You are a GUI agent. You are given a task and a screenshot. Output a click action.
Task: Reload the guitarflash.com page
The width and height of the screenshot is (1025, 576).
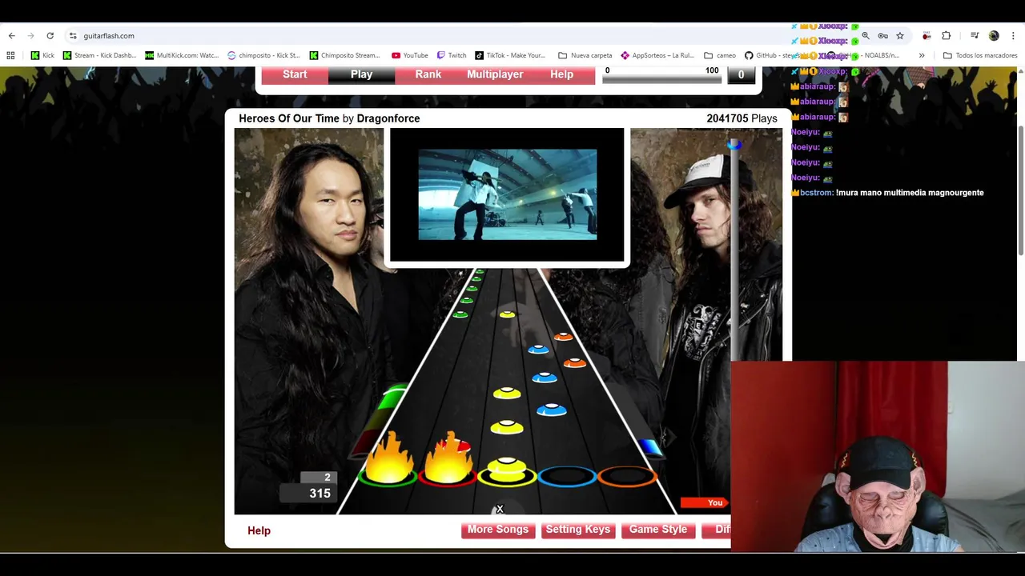[x=50, y=35]
